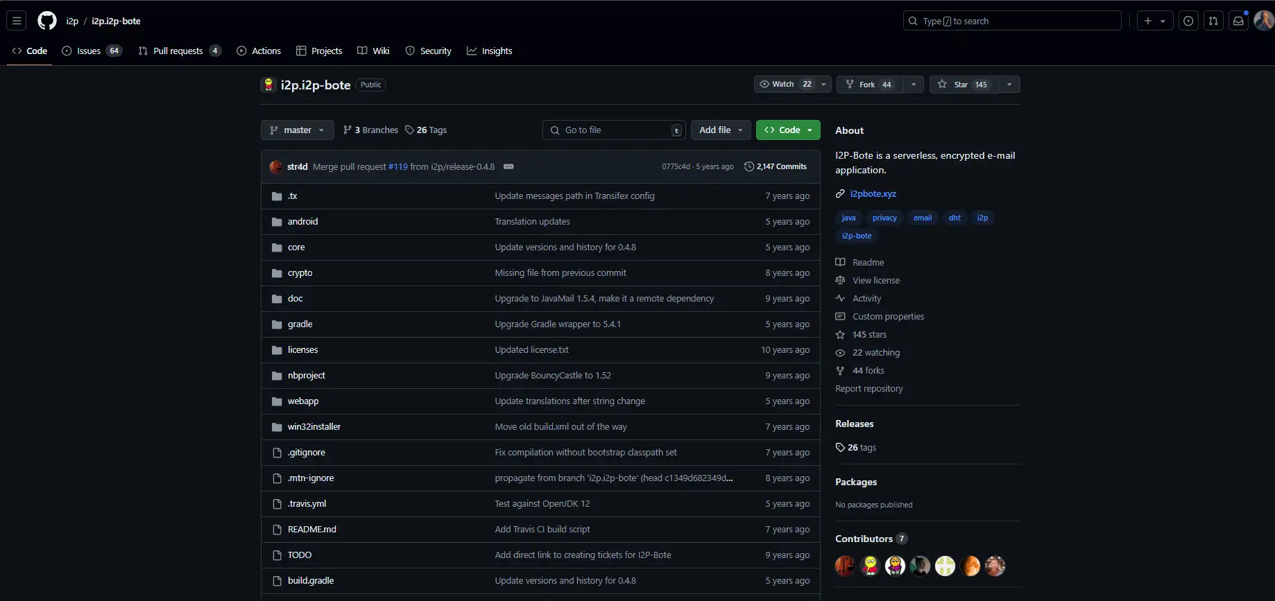Go to the GitHub homepage logo
This screenshot has width=1275, height=601.
tap(47, 21)
